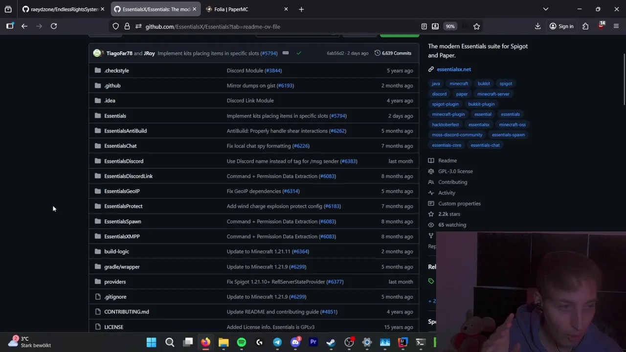
Task: Click the spigot-plugin topic tag
Action: pyautogui.click(x=445, y=104)
